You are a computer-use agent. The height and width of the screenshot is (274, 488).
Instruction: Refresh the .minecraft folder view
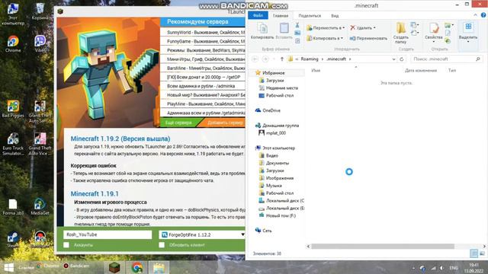coord(402,59)
